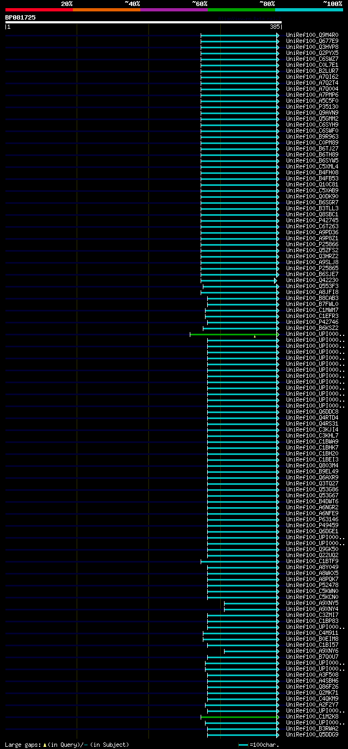Open subject UniRef100_Q3HVP8
348x749 pixels.
point(312,47)
